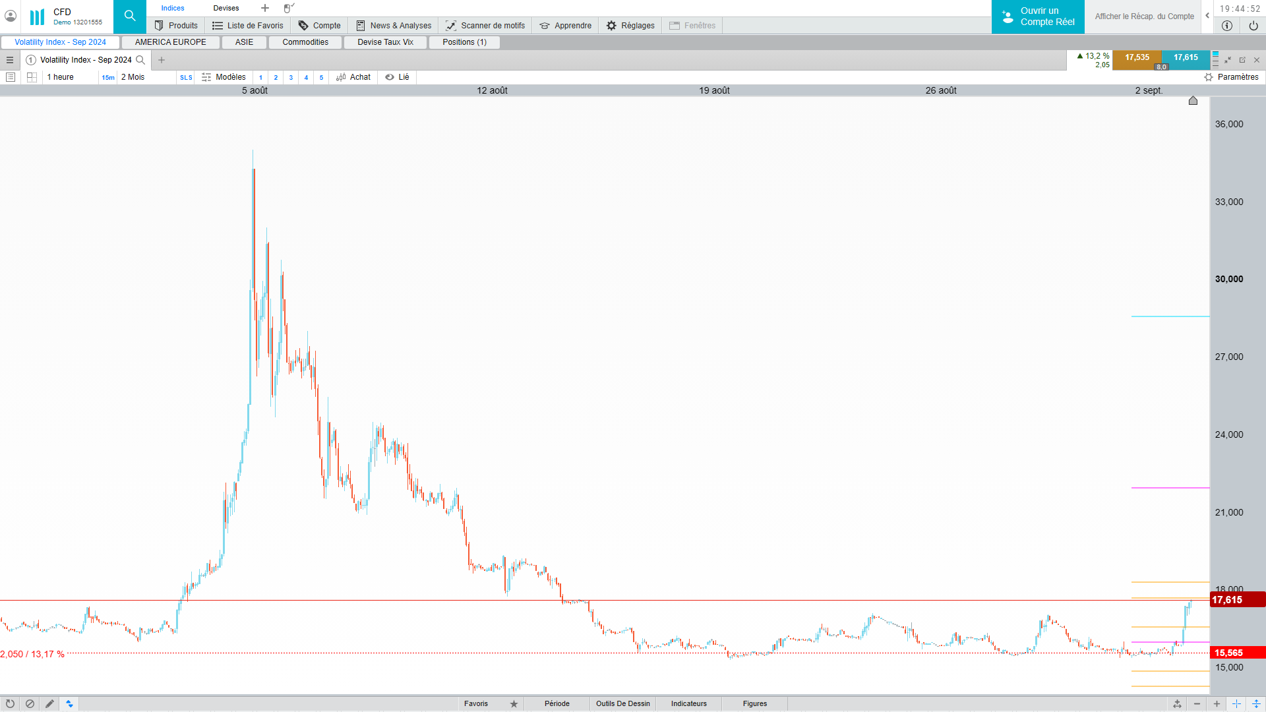Open the Positions (1) tab
This screenshot has height=712, width=1266.
[x=464, y=42]
